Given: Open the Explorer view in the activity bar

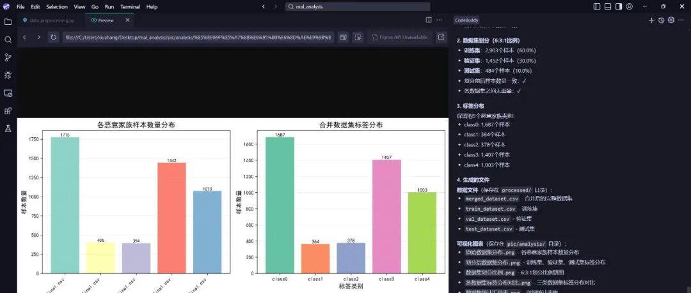Looking at the screenshot, I should (x=8, y=22).
